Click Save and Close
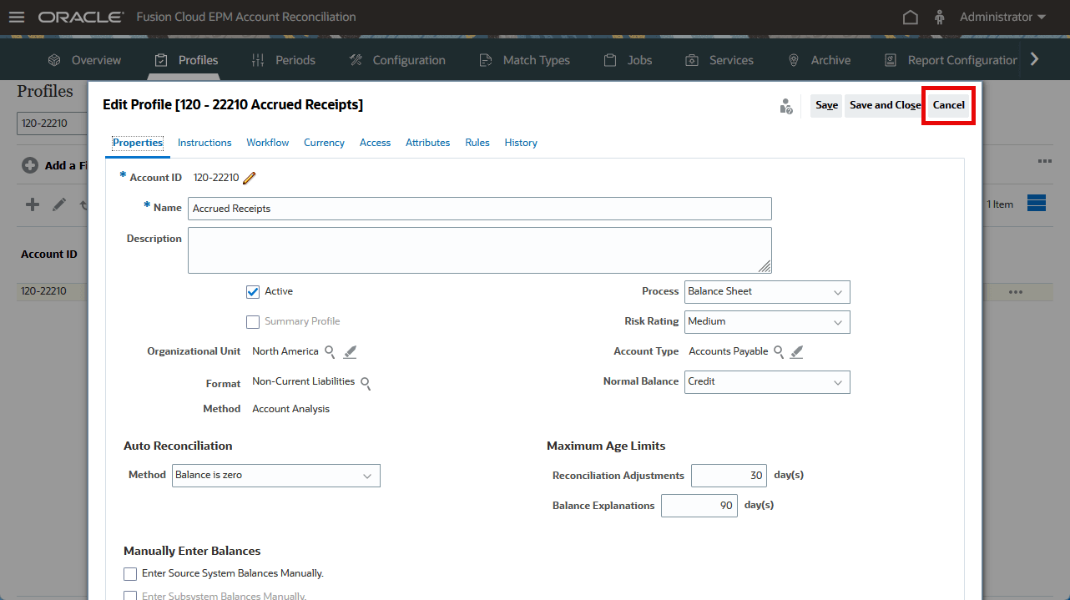 885,105
